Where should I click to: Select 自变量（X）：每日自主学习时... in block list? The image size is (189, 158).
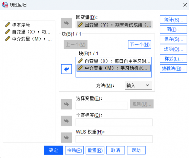[114, 61]
